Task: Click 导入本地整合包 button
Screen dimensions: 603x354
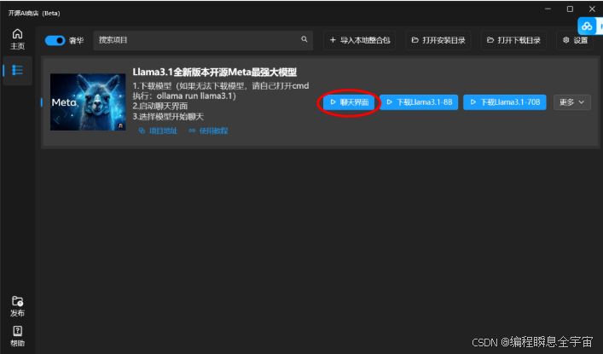Action: click(360, 40)
